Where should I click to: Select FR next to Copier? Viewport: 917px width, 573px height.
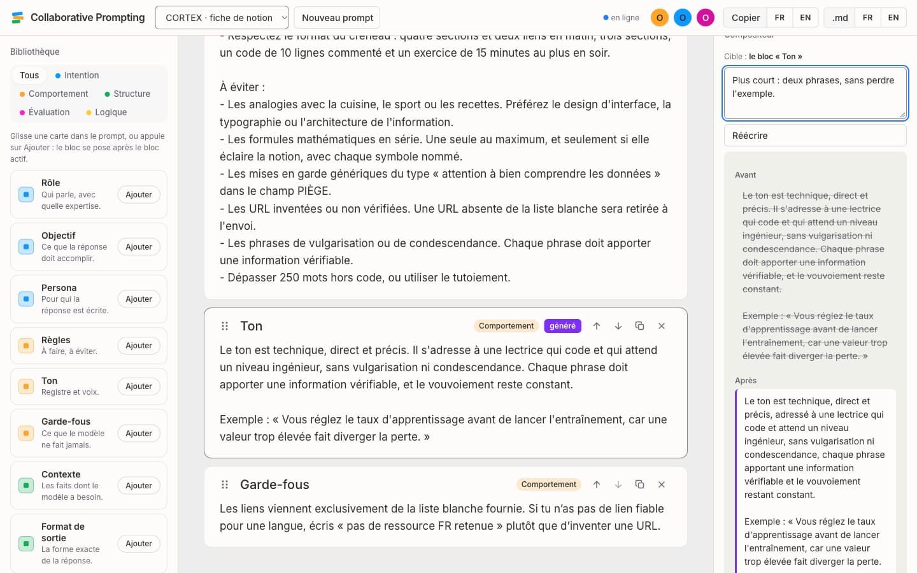pos(779,18)
